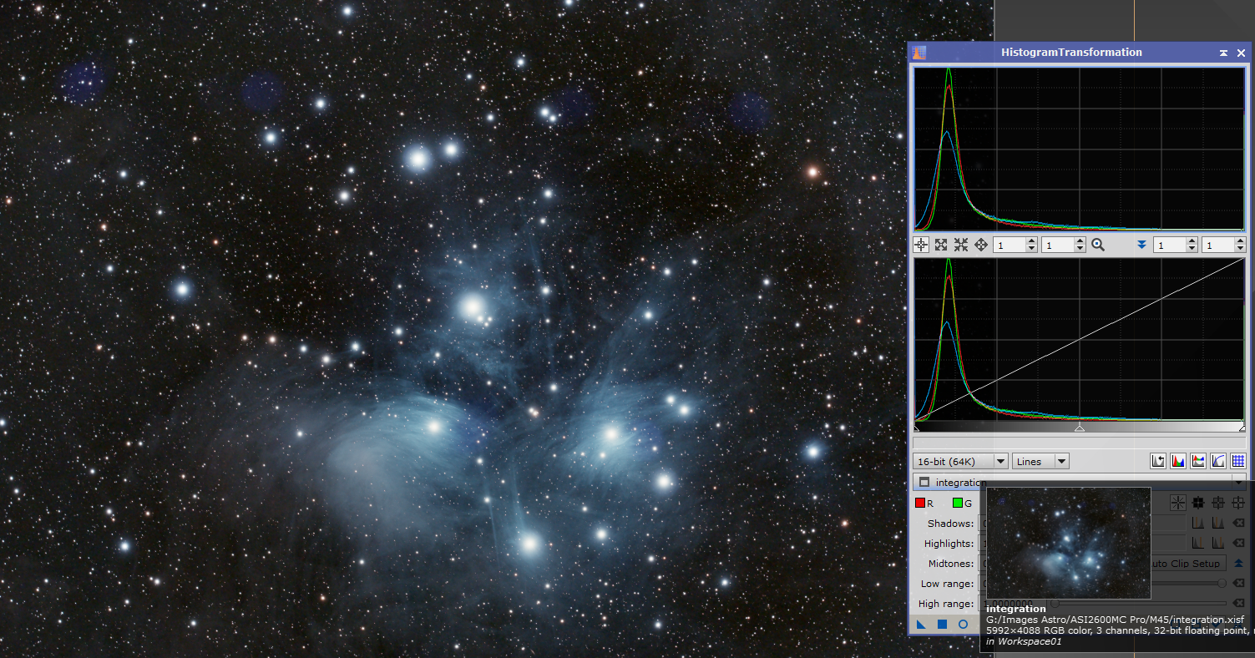Toggle the reject saturated pixels icon
1255x658 pixels.
[1158, 461]
